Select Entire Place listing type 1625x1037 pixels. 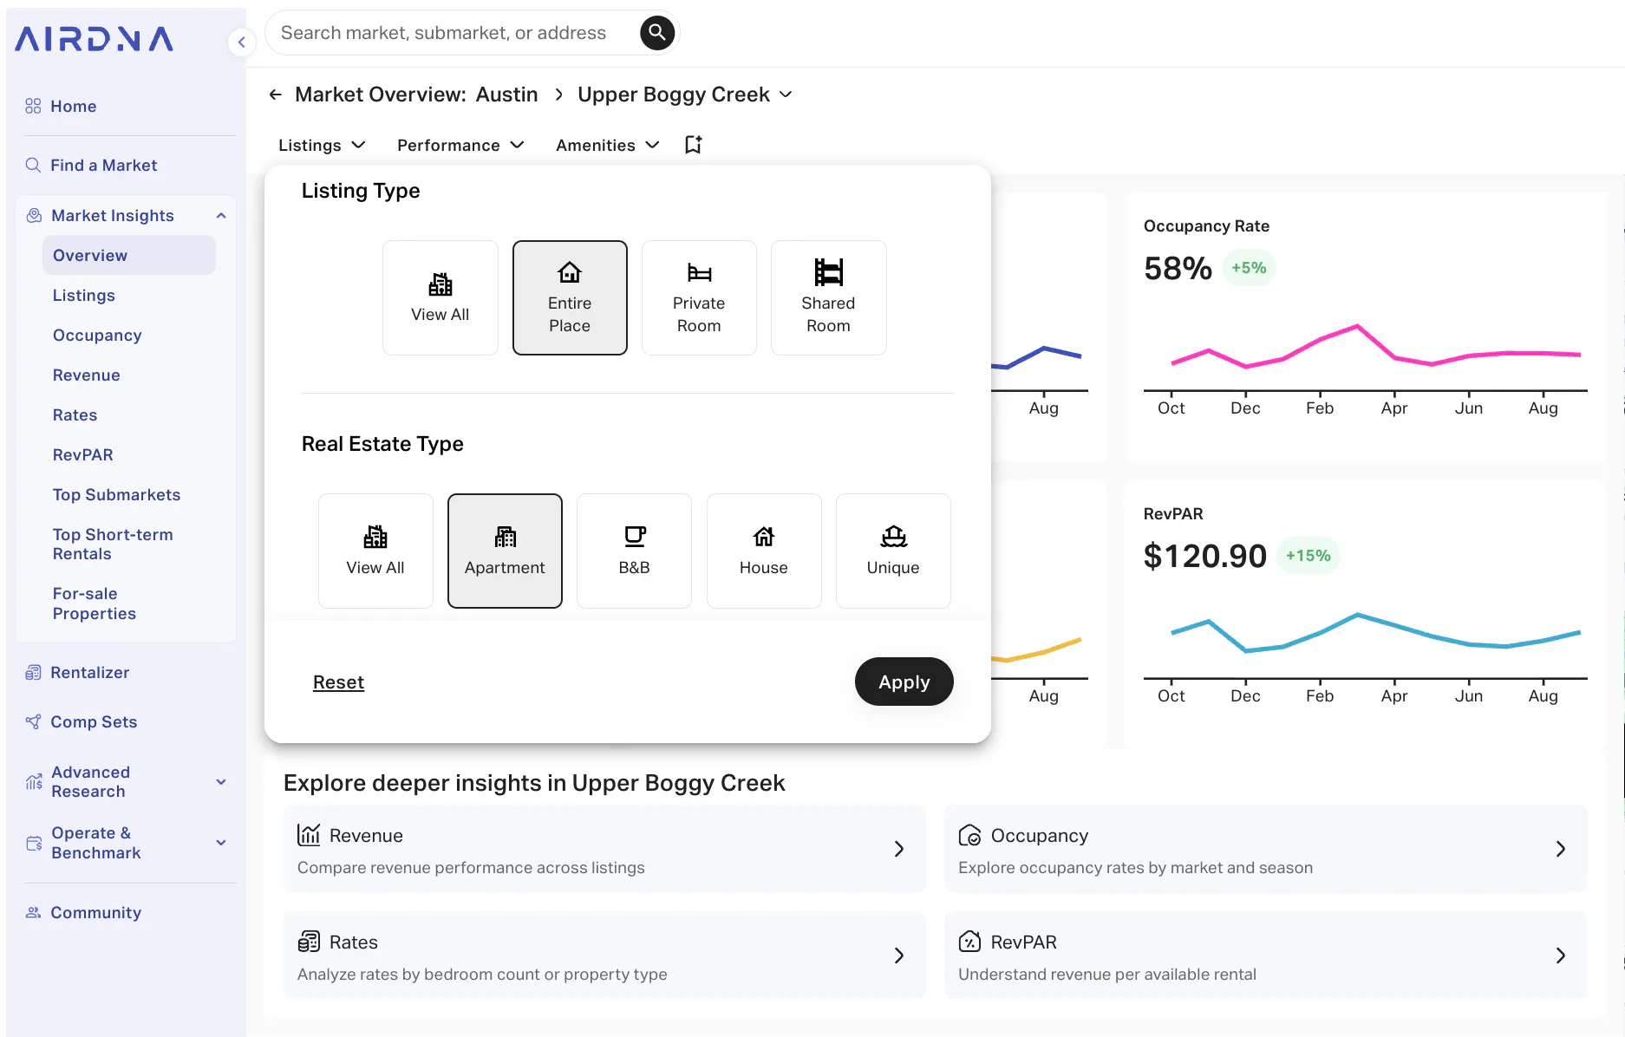[570, 297]
